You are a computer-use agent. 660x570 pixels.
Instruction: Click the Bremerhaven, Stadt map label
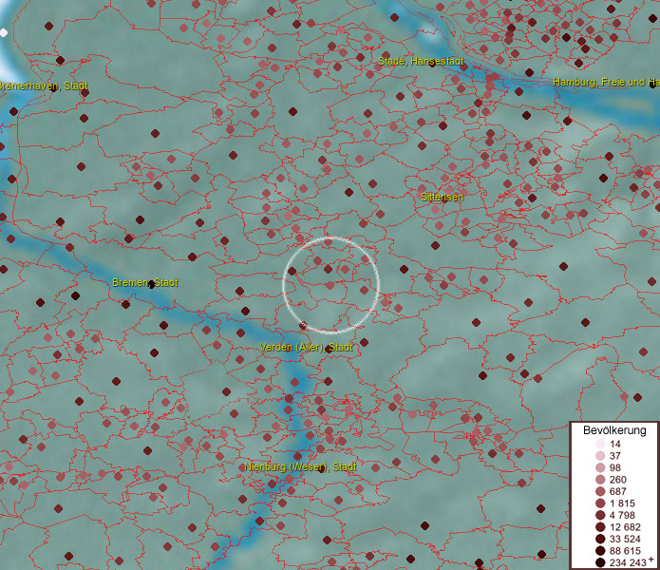(43, 86)
